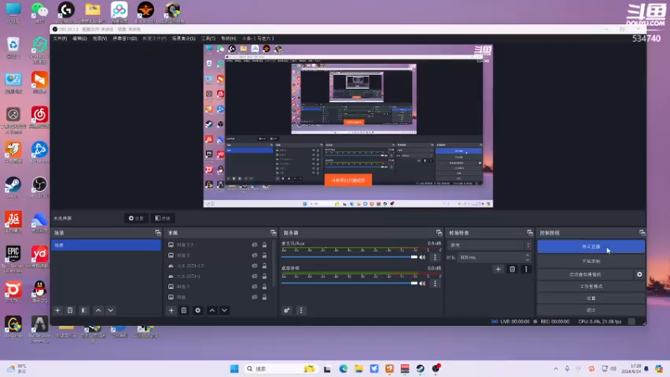The width and height of the screenshot is (670, 377).
Task: Open 工具(T) tools menu
Action: point(208,39)
